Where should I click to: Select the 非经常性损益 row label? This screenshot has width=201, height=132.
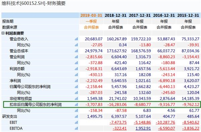21,99
